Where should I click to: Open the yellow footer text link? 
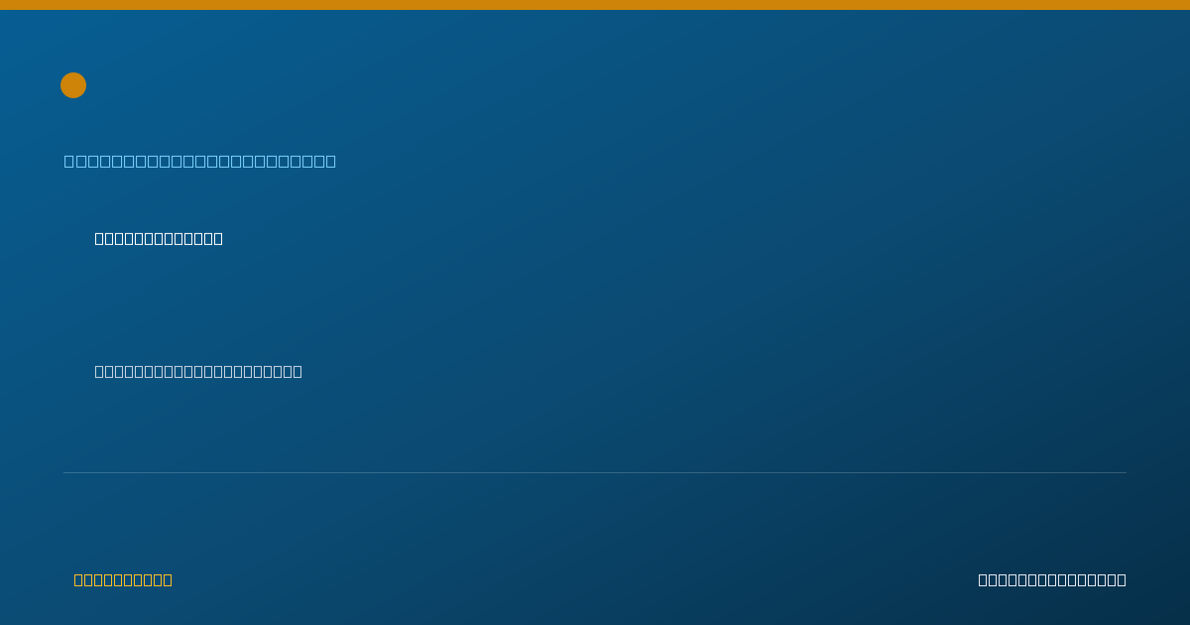[x=123, y=579]
